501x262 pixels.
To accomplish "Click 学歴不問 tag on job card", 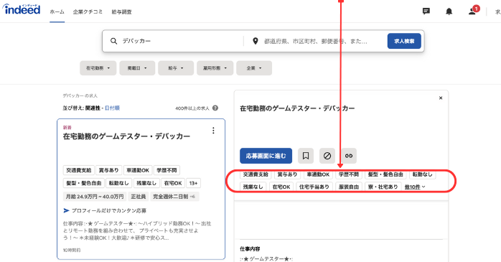I will click(167, 170).
